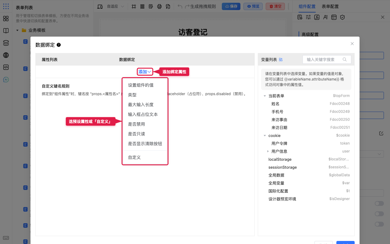Expand the 用户信息 tree node
Viewport: 390px width, 244px height.
(x=268, y=151)
